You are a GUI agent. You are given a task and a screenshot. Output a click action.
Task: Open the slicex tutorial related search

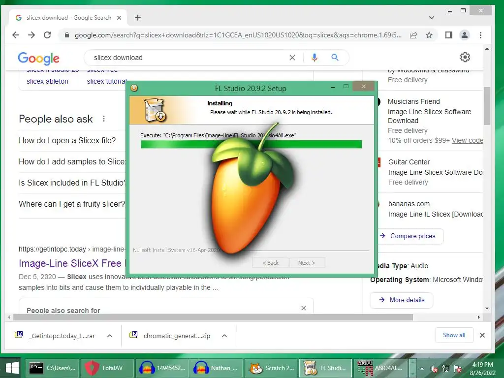(x=107, y=81)
